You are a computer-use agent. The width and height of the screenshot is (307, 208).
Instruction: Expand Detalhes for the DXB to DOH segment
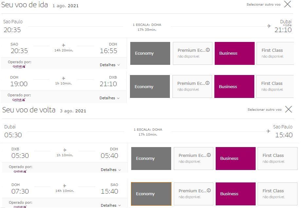pos(111,170)
